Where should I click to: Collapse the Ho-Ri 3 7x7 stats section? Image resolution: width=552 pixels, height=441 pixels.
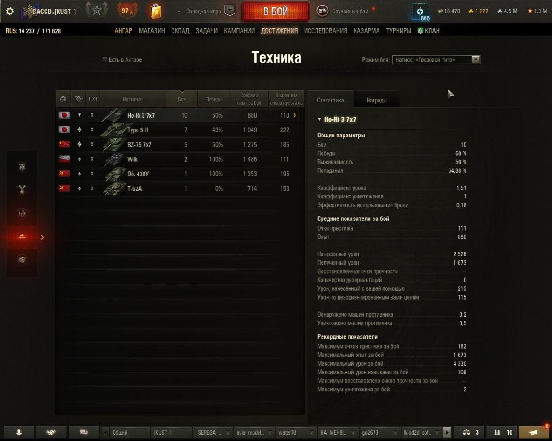click(x=320, y=119)
